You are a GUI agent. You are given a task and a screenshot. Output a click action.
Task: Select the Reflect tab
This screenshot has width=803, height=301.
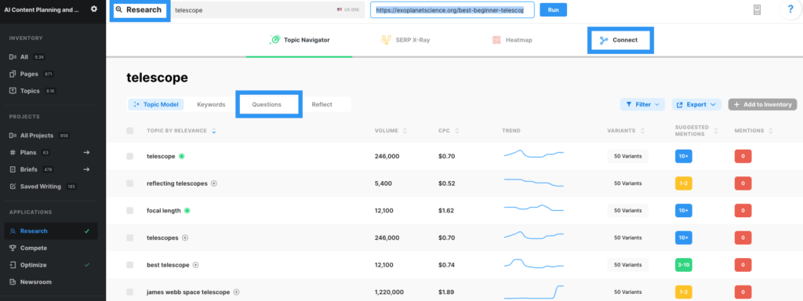click(x=322, y=104)
